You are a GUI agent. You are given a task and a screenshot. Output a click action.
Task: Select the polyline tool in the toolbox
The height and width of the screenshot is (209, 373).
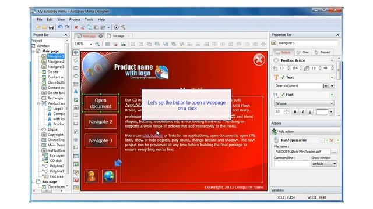76,60
